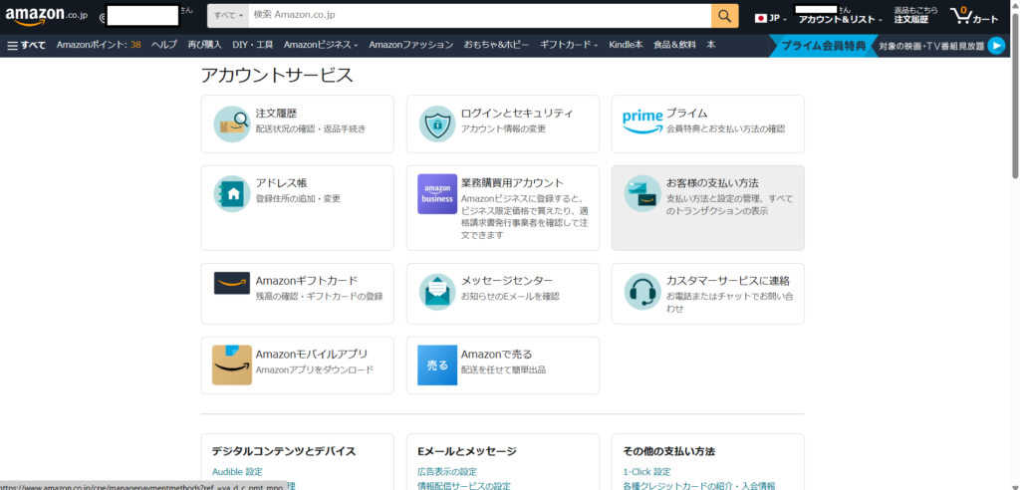Open the プライム card title
This screenshot has height=490, width=1020.
[687, 114]
